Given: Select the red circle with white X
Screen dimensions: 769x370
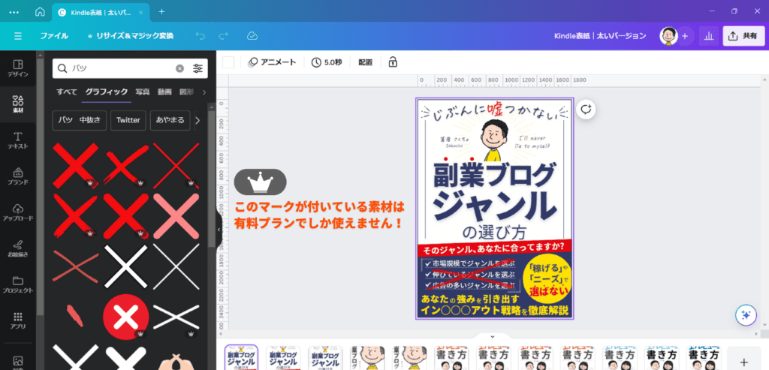Looking at the screenshot, I should click(x=126, y=317).
